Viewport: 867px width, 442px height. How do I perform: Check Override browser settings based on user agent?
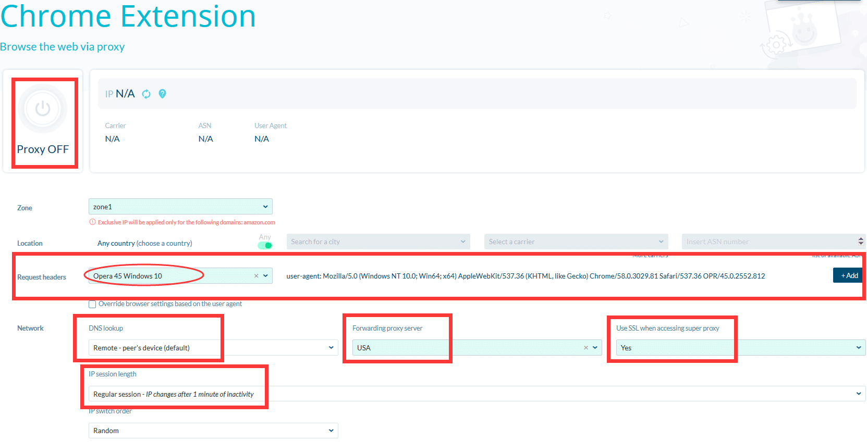click(92, 304)
